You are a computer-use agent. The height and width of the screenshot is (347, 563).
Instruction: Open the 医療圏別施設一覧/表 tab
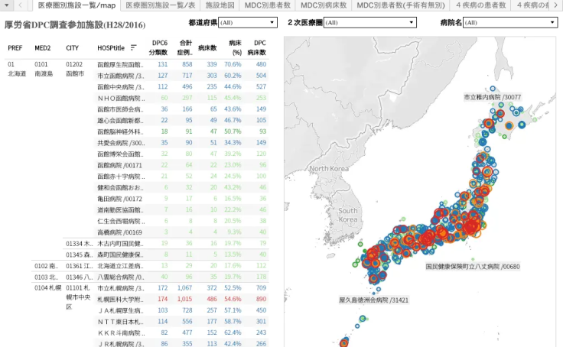click(x=161, y=5)
